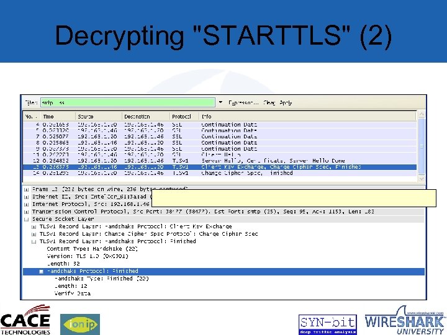Screen dimensions: 447x335
Task: Select packet 9 SSL Continuation Data row
Action: coord(220,149)
